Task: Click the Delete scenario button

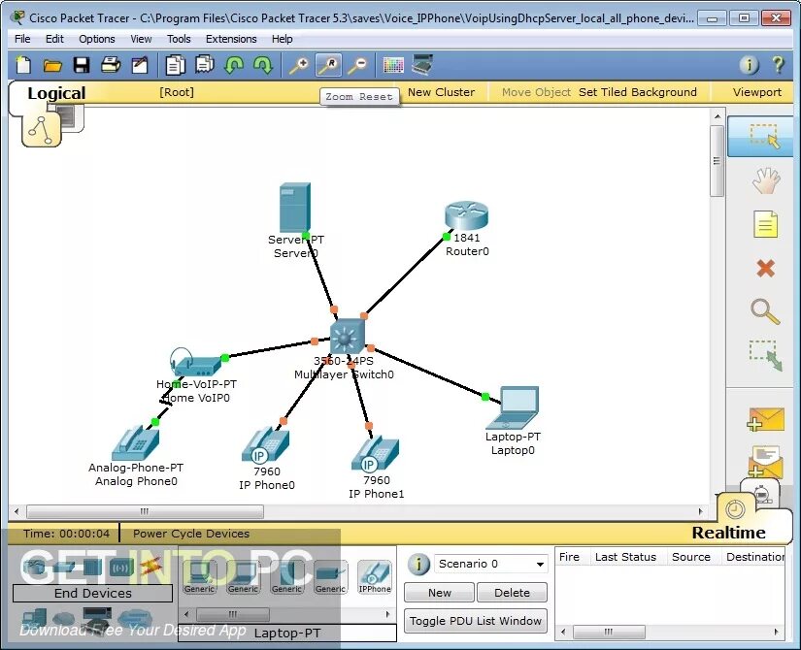Action: coord(512,593)
